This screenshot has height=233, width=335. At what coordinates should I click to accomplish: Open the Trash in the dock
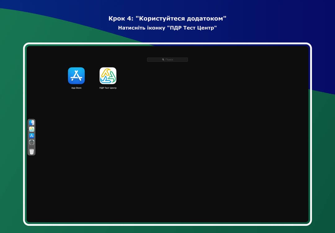32,152
